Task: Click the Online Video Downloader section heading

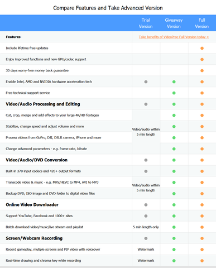Action: point(32,205)
